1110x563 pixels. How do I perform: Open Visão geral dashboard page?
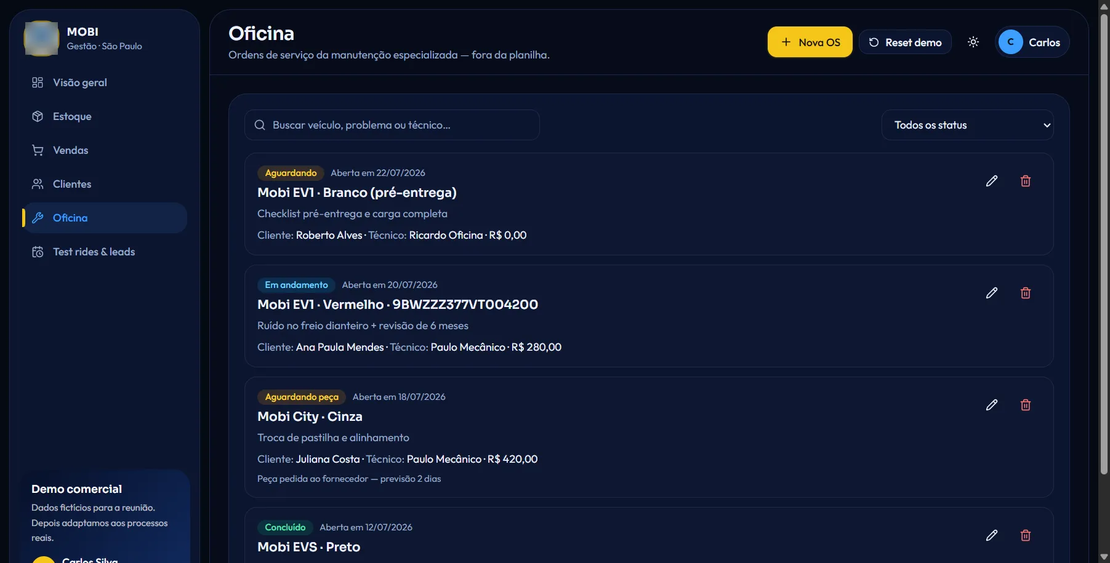pos(105,82)
